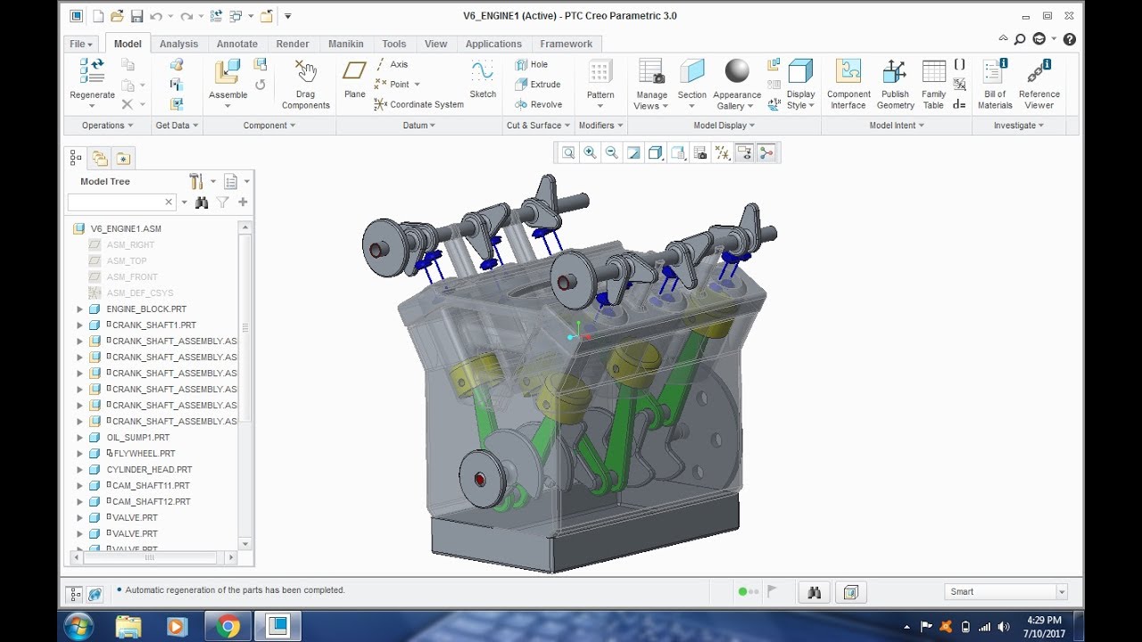
Task: Select CAM_SHAFT12.PRT in model tree
Action: click(151, 502)
